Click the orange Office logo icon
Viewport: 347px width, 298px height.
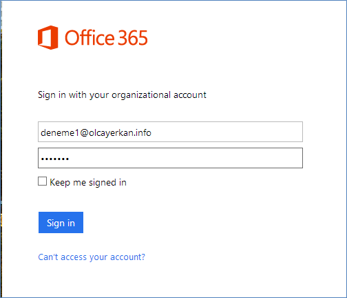(48, 37)
